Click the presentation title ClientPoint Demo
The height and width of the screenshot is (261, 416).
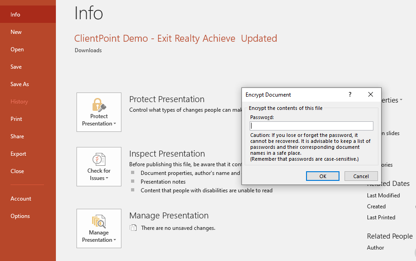[x=175, y=38]
